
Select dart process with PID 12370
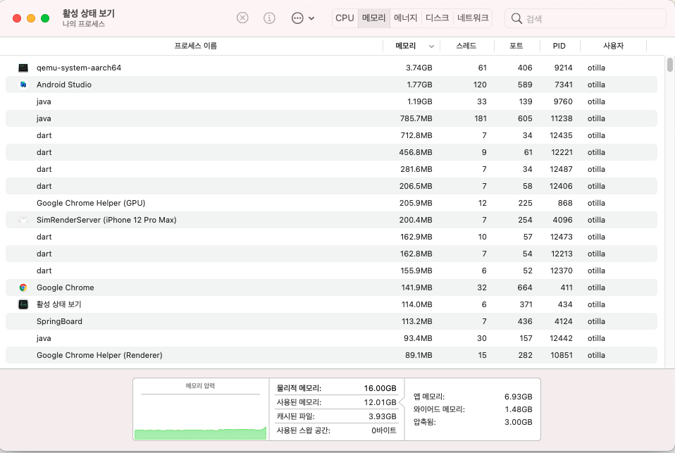point(331,271)
